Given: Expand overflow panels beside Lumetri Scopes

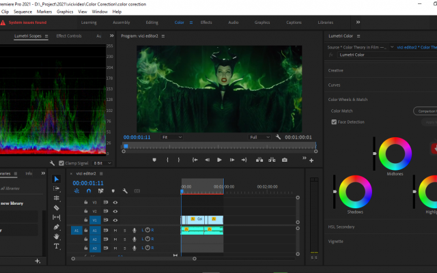Looking at the screenshot, I should pos(112,35).
